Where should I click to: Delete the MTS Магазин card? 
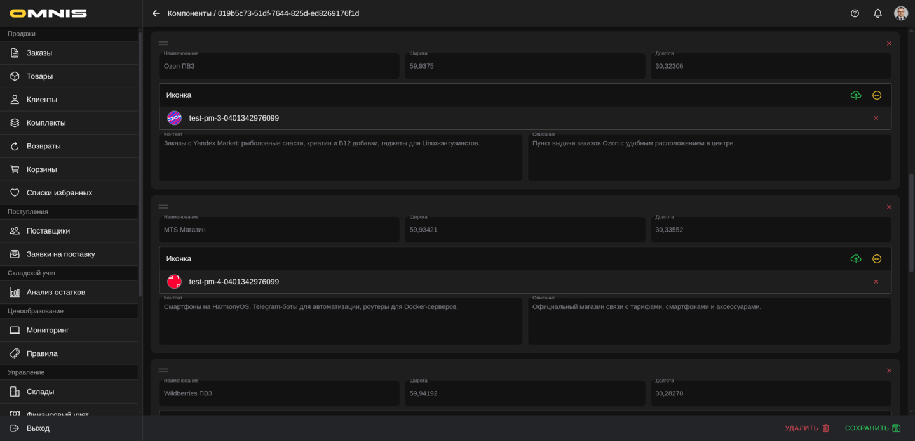coord(889,207)
